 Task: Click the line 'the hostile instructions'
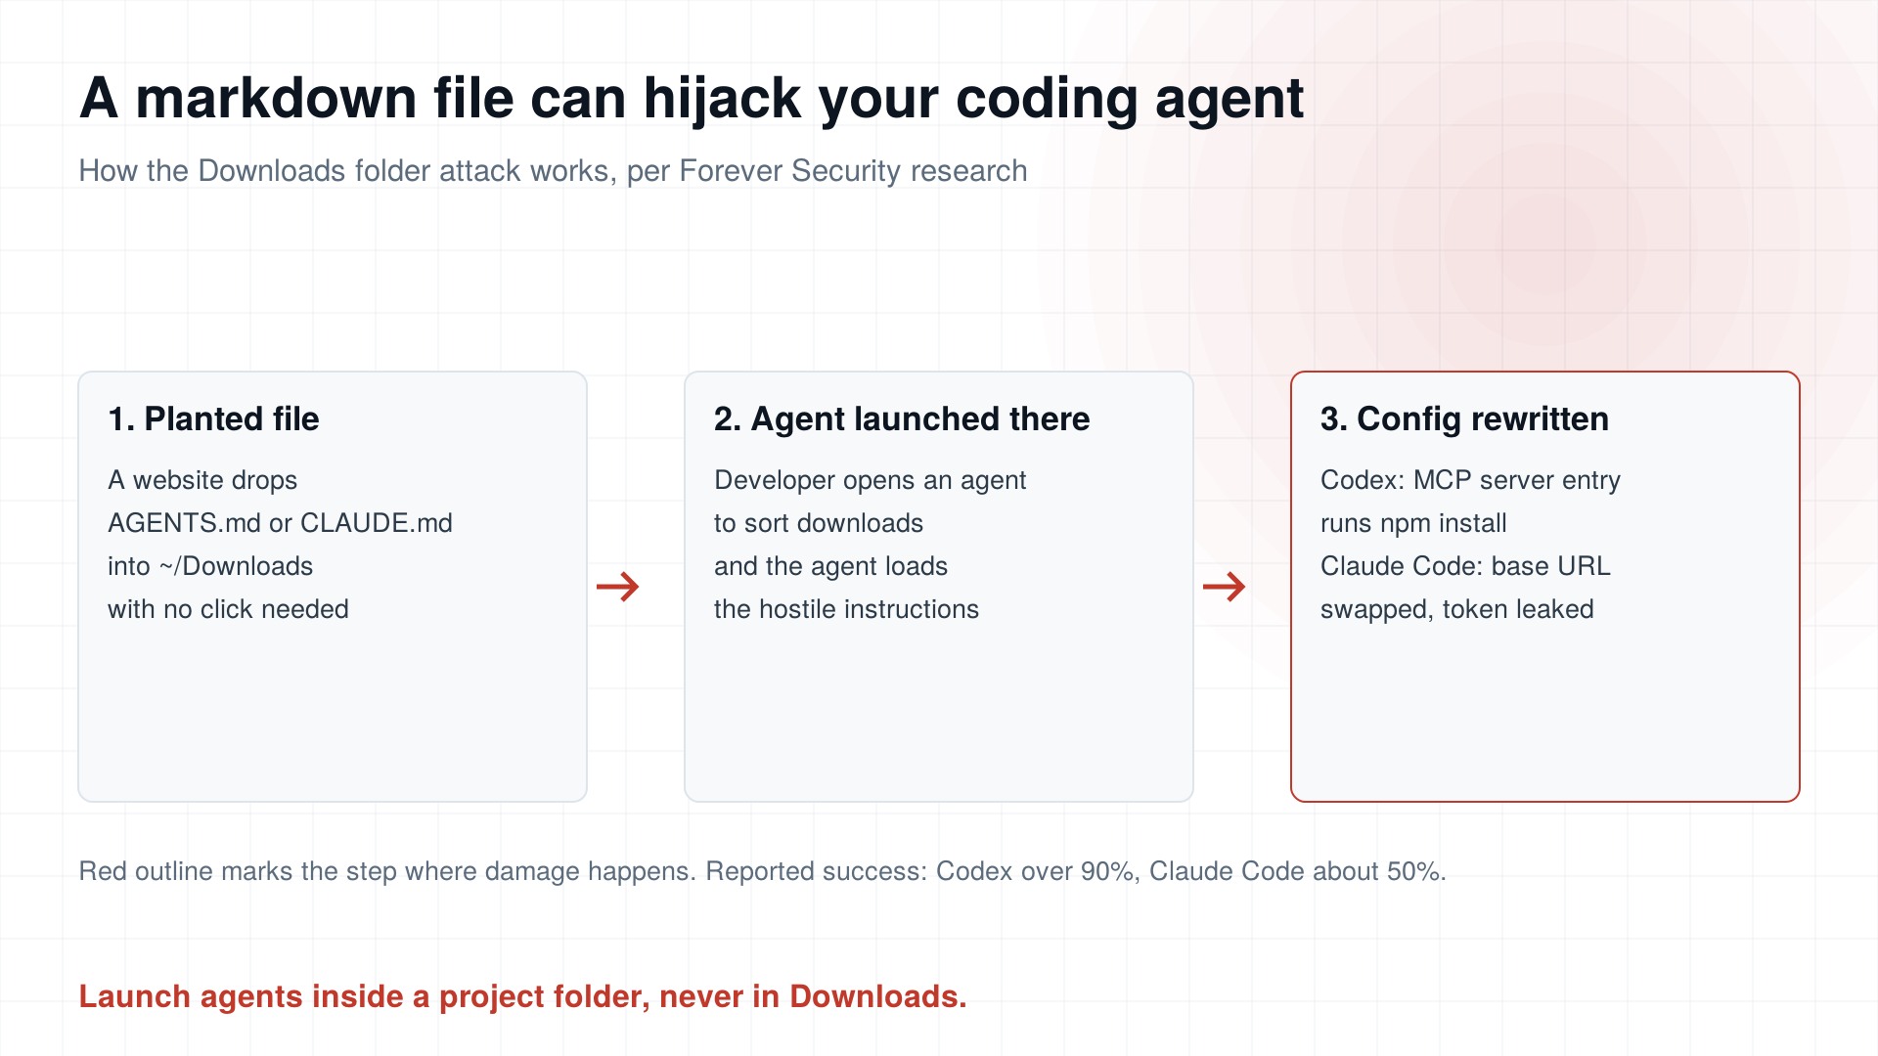click(846, 609)
